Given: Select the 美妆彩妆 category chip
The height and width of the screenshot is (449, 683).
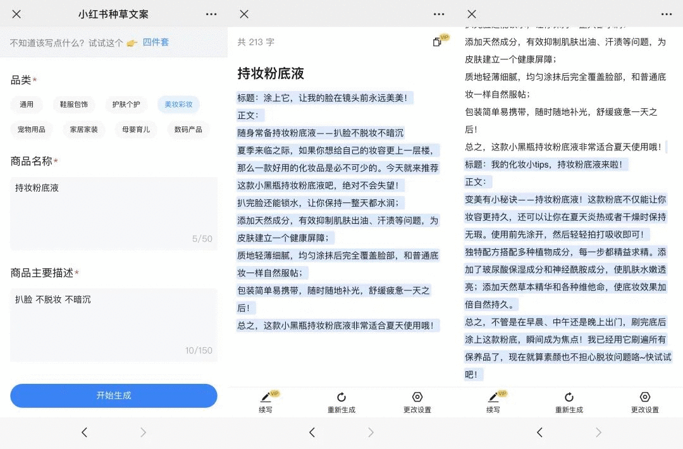Looking at the screenshot, I should tap(178, 104).
